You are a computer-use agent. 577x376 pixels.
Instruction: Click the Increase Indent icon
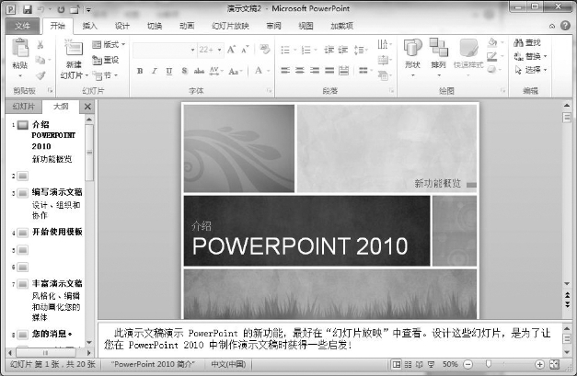343,50
